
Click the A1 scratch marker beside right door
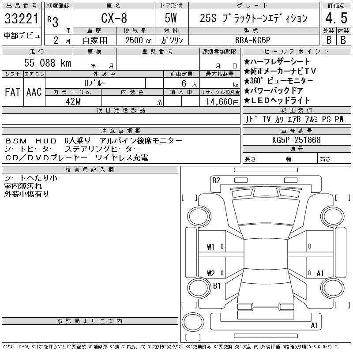[x=320, y=273]
